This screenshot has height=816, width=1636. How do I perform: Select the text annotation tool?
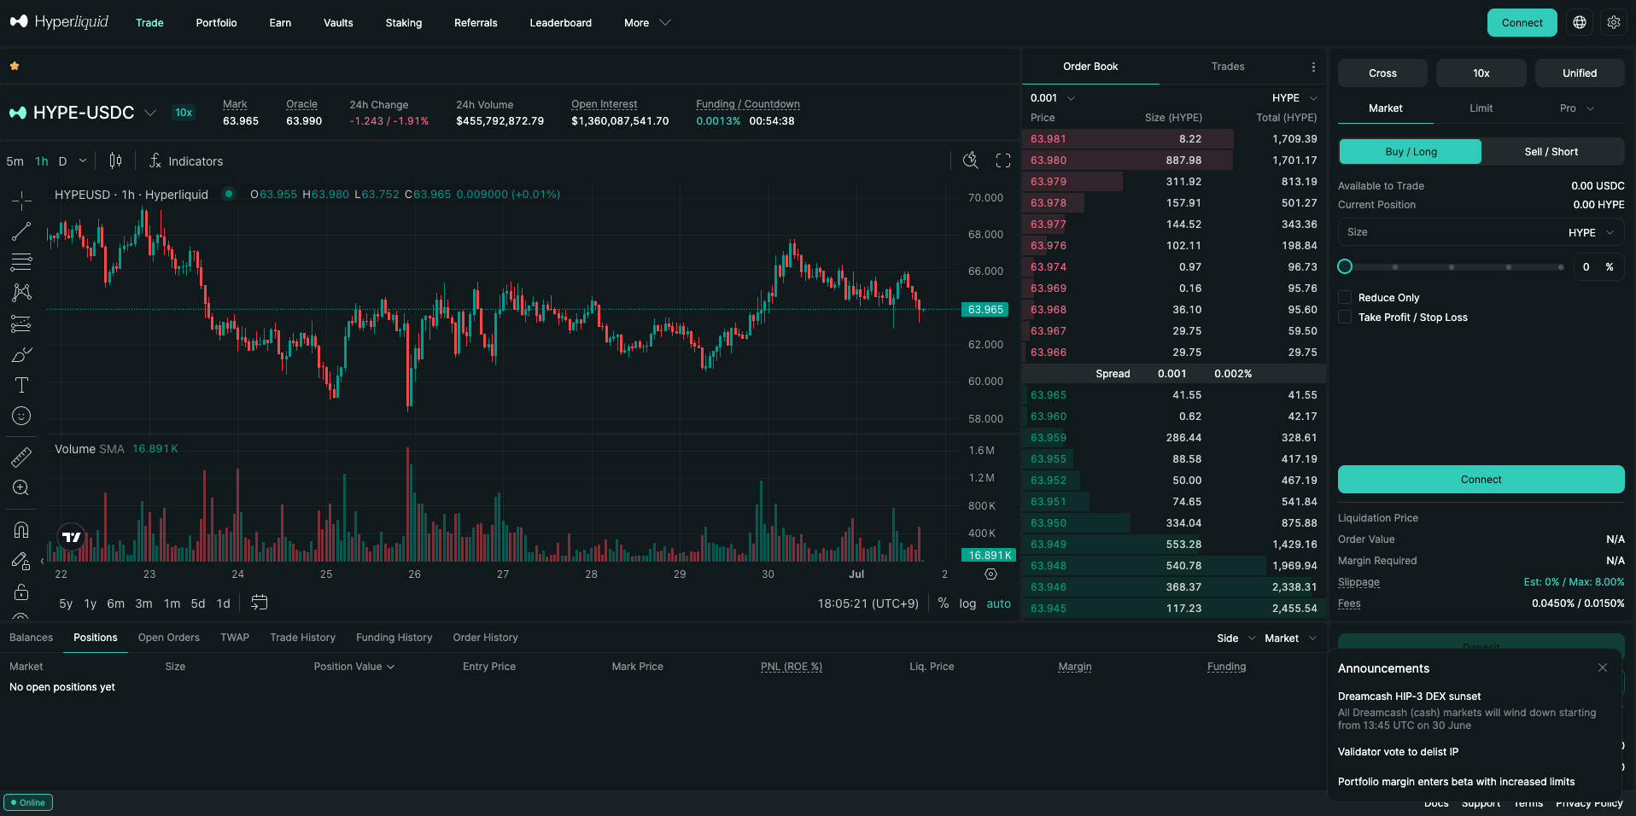click(x=21, y=385)
